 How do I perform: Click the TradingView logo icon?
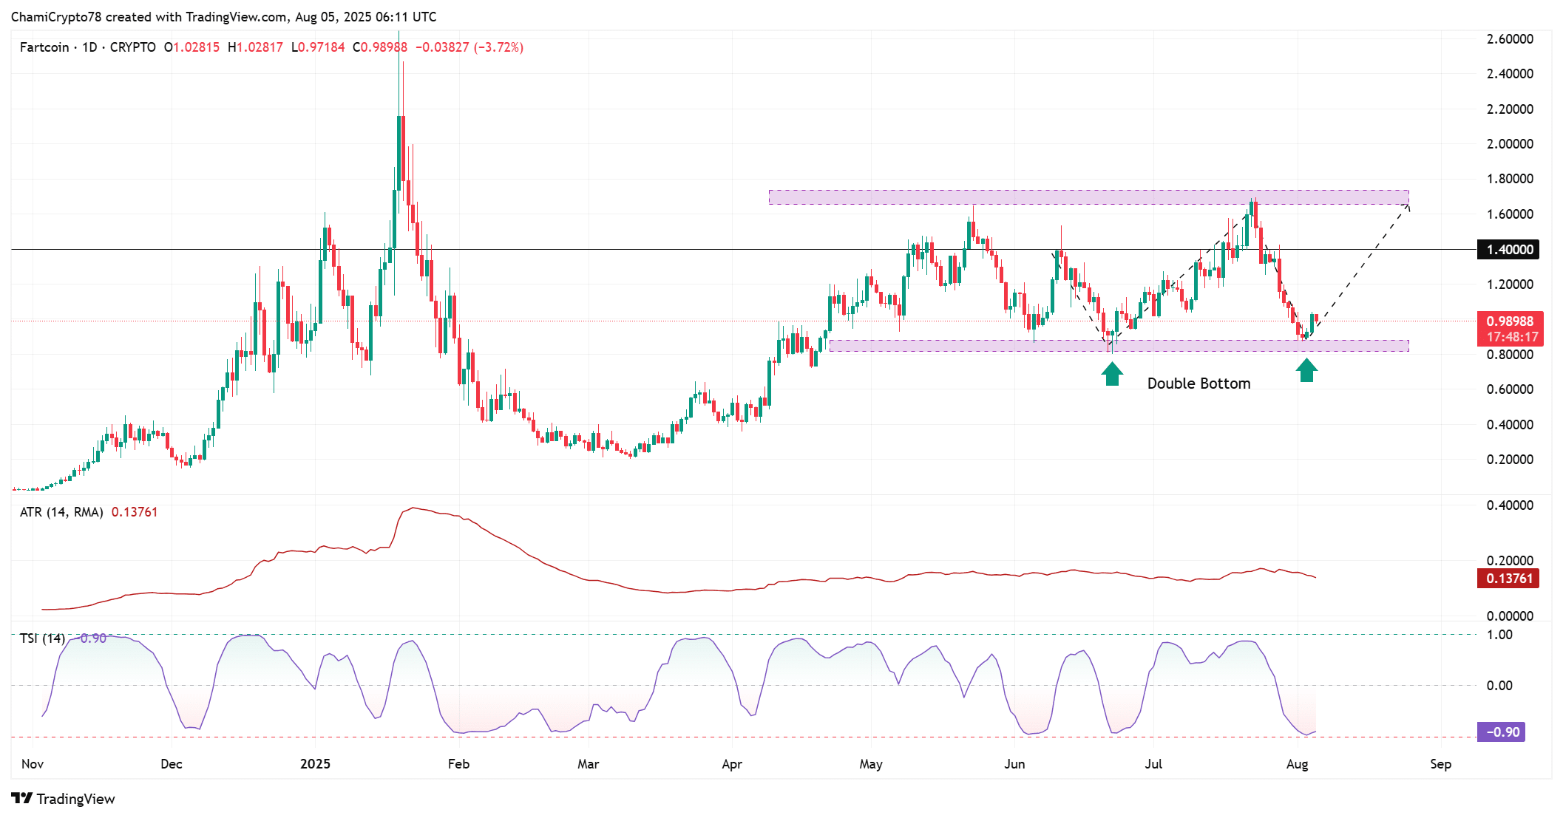pyautogui.click(x=21, y=798)
